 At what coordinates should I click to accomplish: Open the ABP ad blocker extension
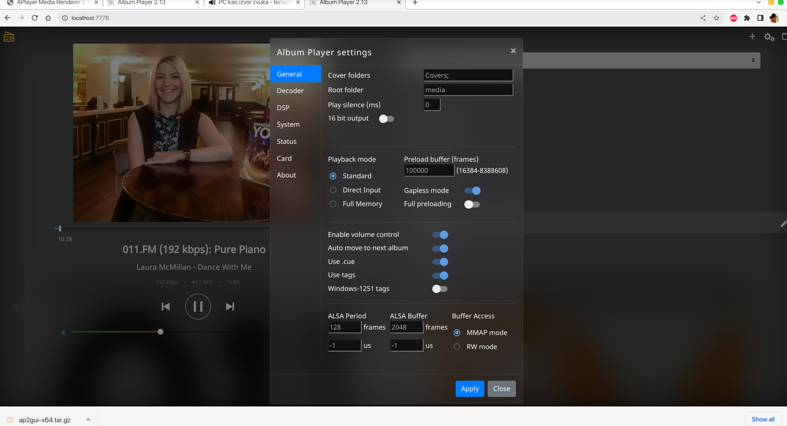[x=734, y=18]
